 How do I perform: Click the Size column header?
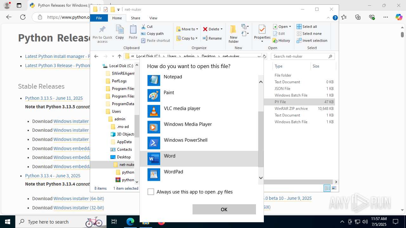coord(323,66)
